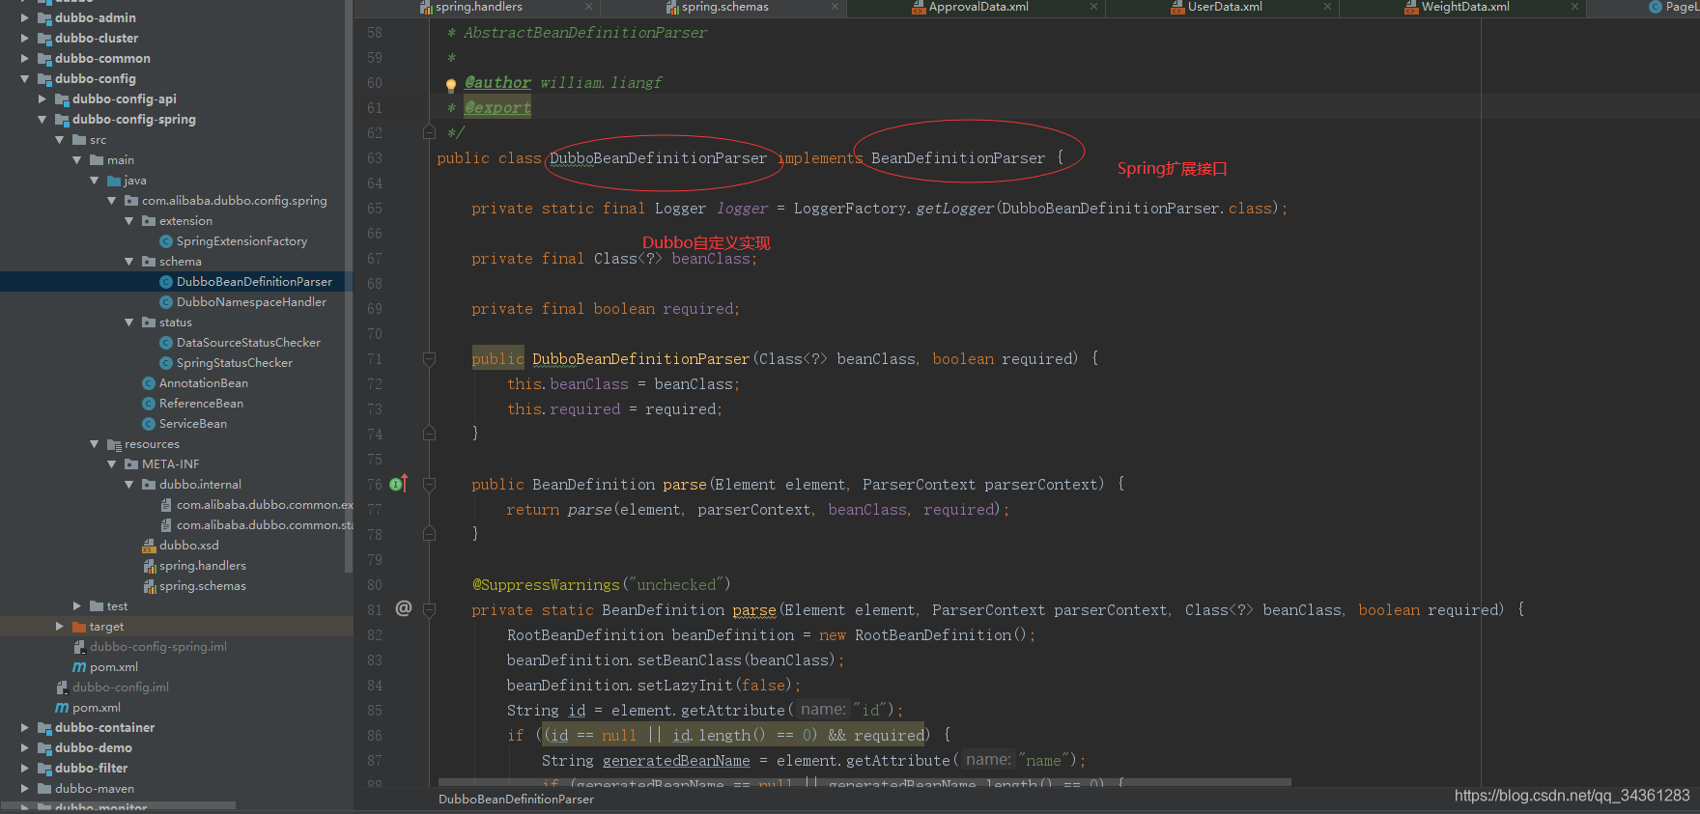
Task: Open SpringExtensionFactory class
Action: [241, 241]
